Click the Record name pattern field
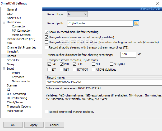The height and width of the screenshot is (131, 162). pyautogui.click(x=104, y=83)
